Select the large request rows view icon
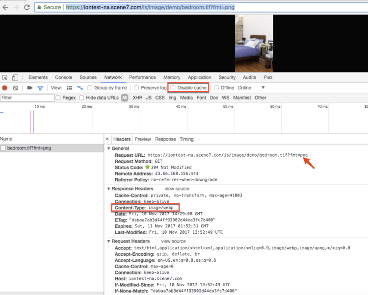 70,88
